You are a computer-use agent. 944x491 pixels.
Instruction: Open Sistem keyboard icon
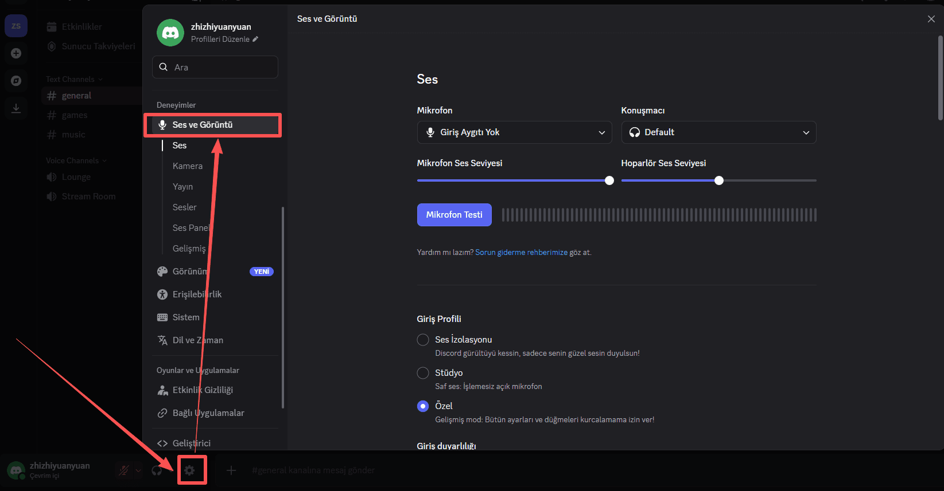pyautogui.click(x=162, y=317)
